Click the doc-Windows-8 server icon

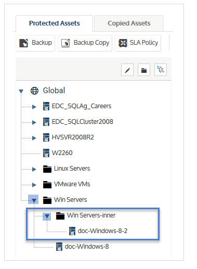point(59,247)
